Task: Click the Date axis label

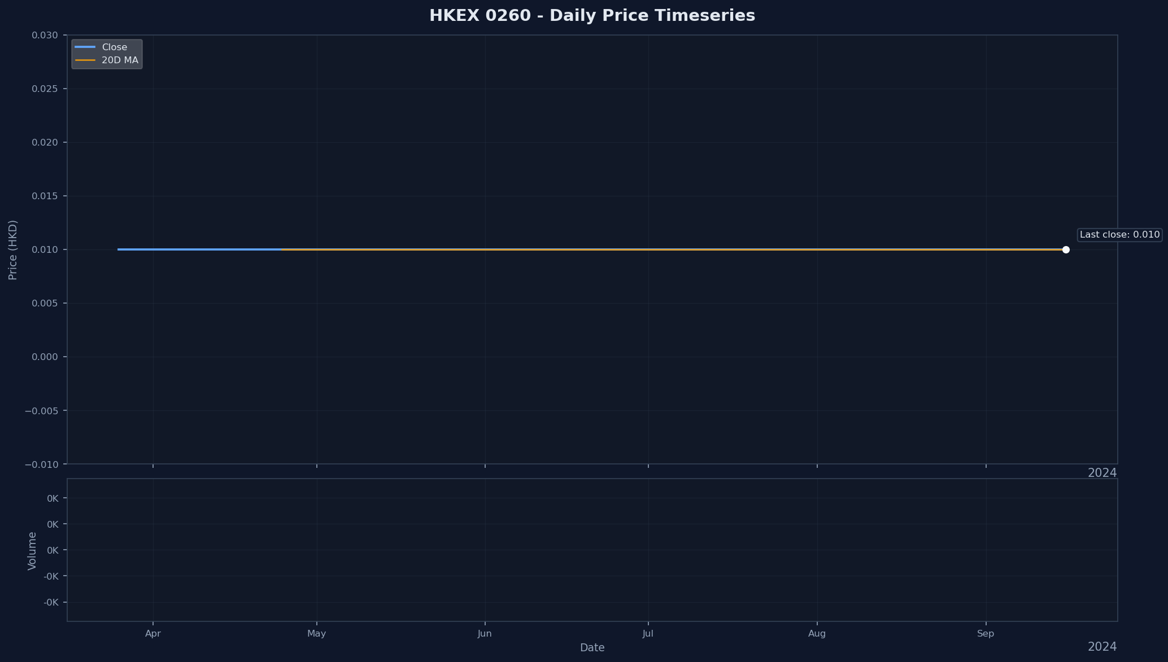Action: [x=592, y=648]
